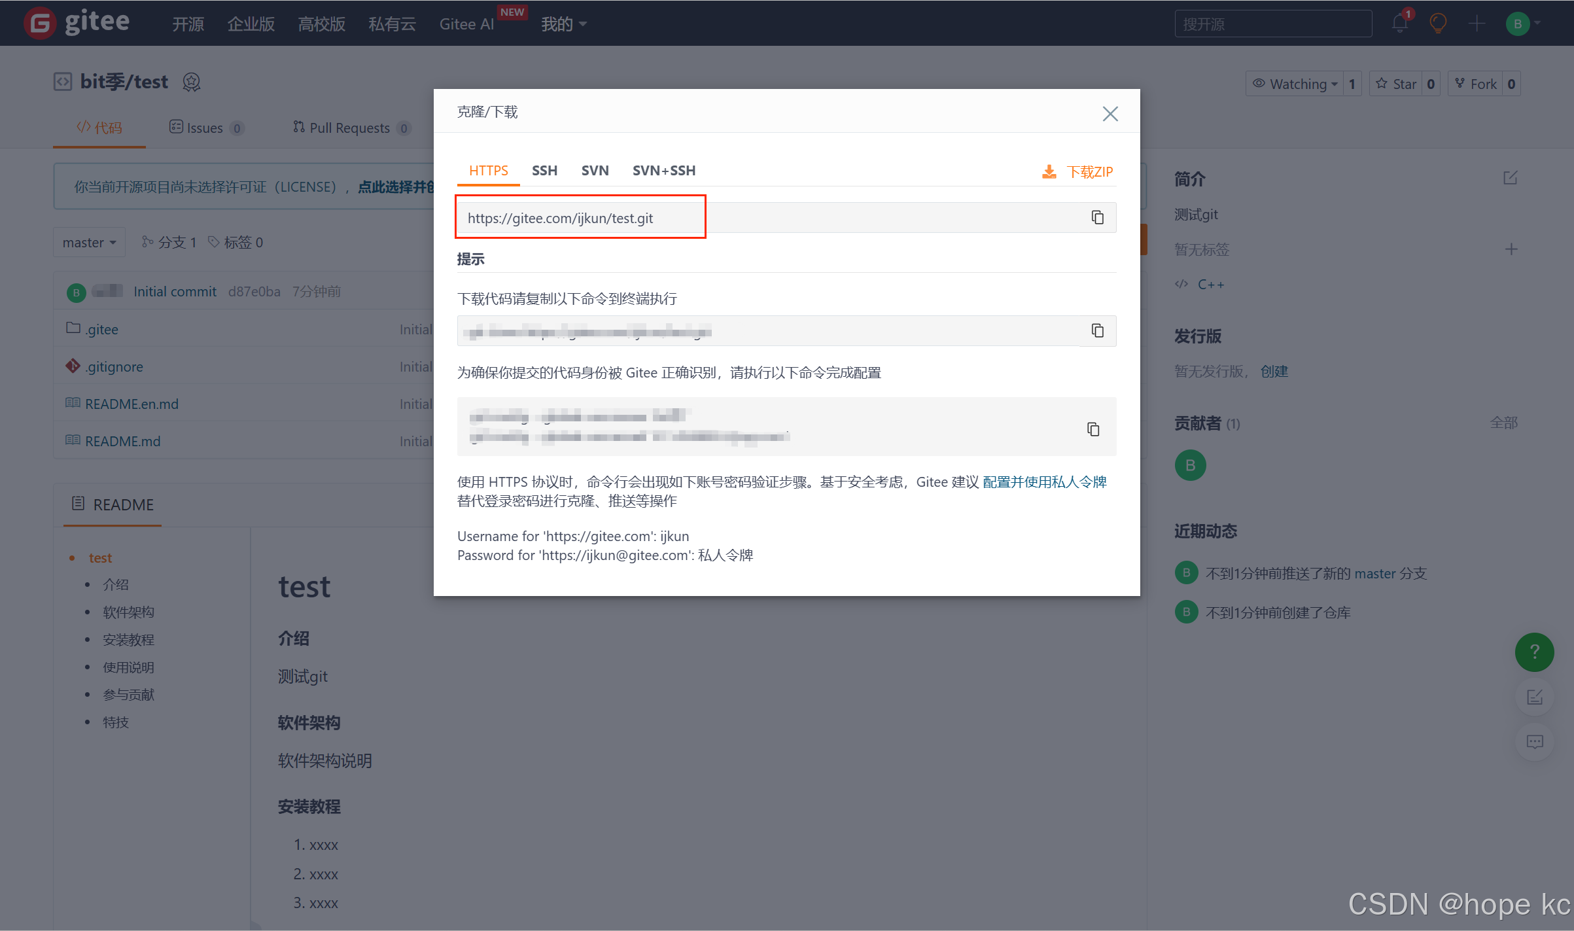Jump to 使用说明 in README outline
This screenshot has height=931, width=1574.
pos(128,667)
